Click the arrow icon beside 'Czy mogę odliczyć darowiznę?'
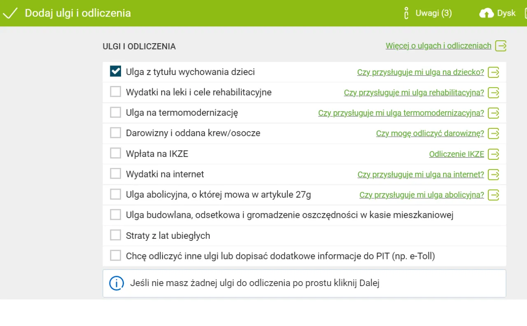Screen dimensions: 527x326 click(x=494, y=133)
